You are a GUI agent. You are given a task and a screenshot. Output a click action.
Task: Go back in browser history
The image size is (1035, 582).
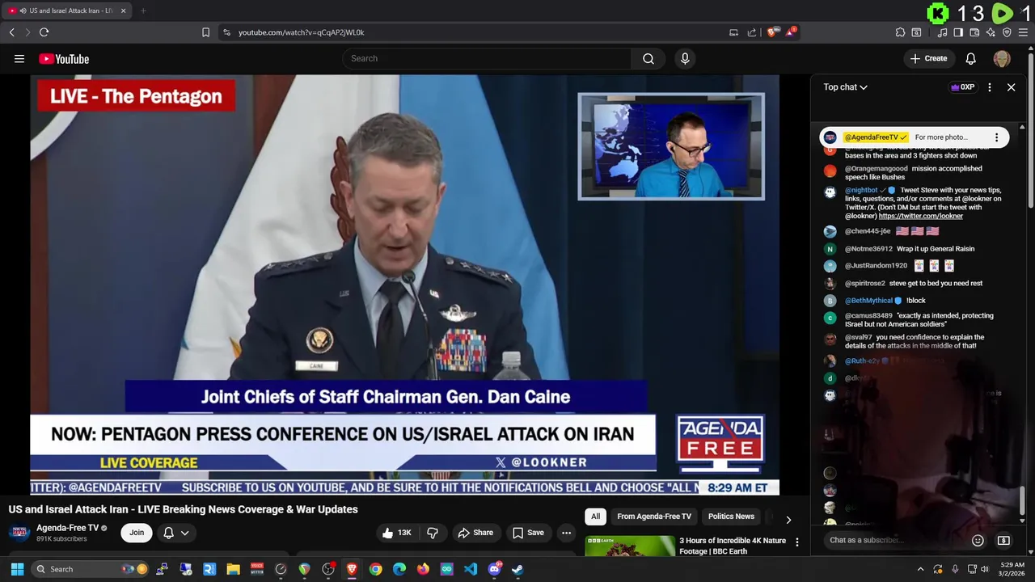(11, 32)
